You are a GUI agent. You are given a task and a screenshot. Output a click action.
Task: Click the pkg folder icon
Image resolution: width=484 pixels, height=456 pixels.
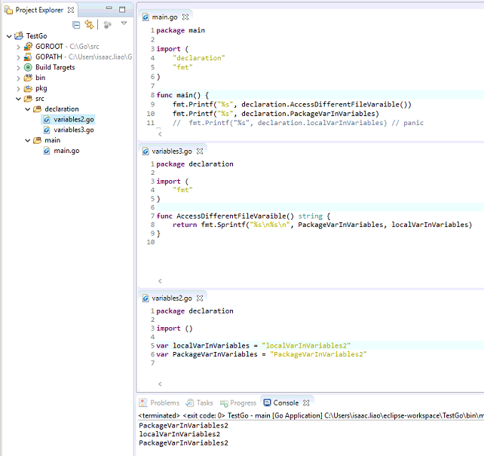click(x=29, y=88)
